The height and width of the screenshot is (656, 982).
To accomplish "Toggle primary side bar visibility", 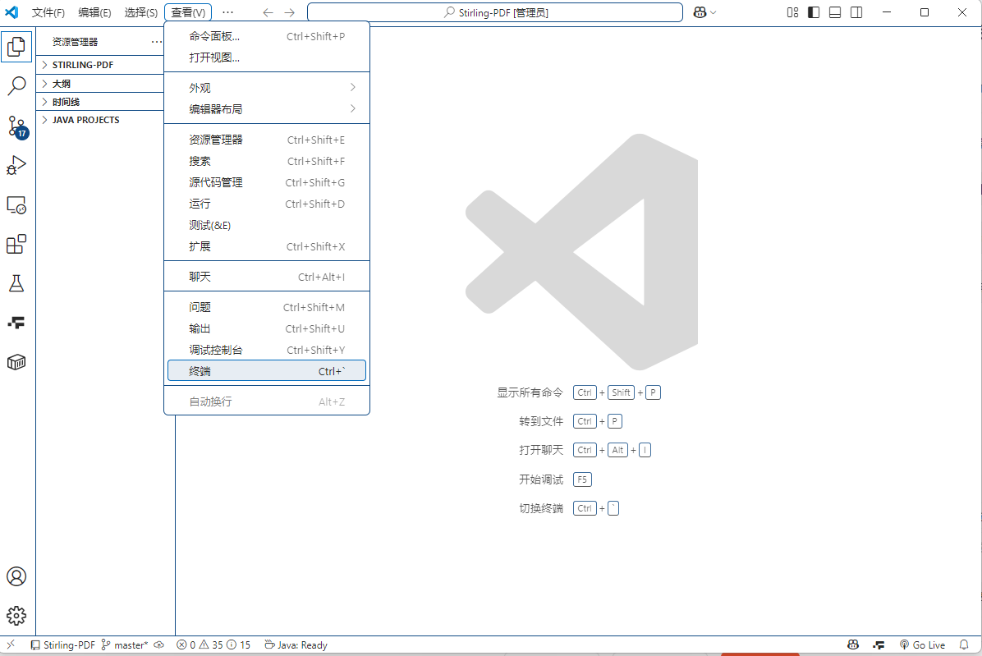I will [x=814, y=12].
